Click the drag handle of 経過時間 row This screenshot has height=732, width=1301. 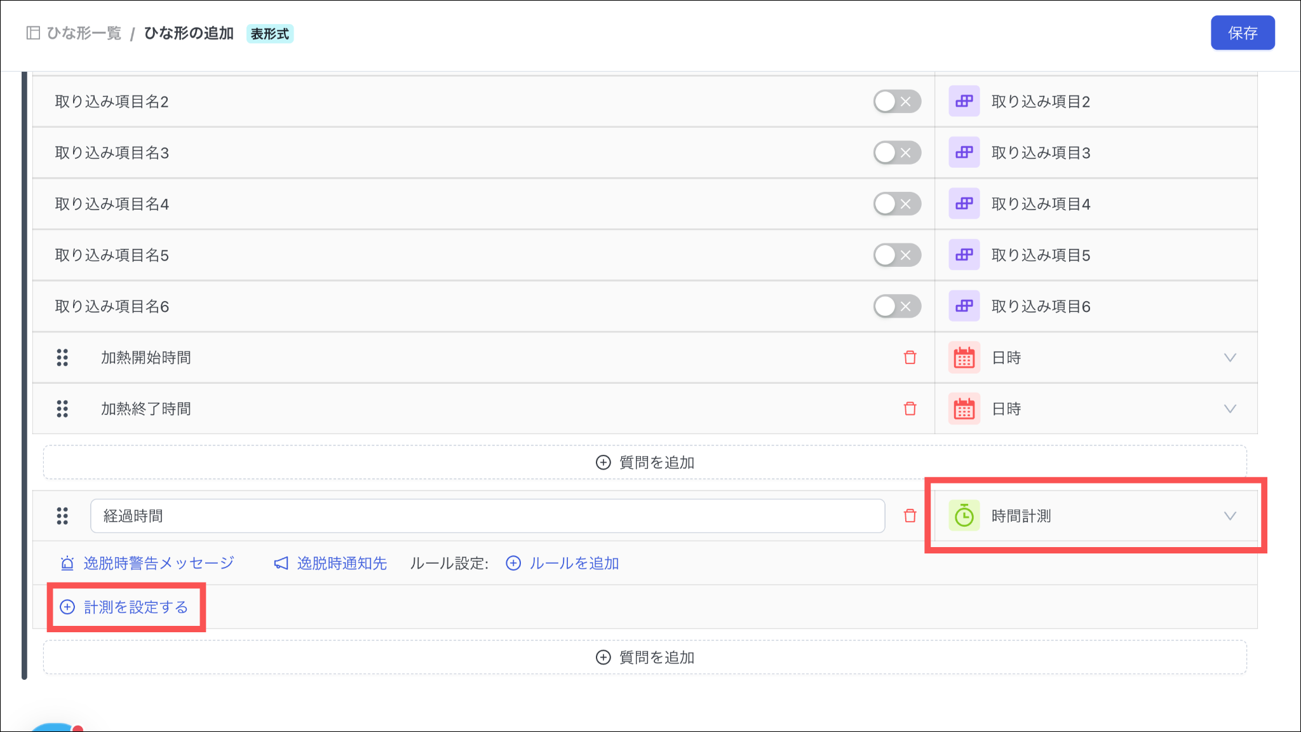[62, 516]
